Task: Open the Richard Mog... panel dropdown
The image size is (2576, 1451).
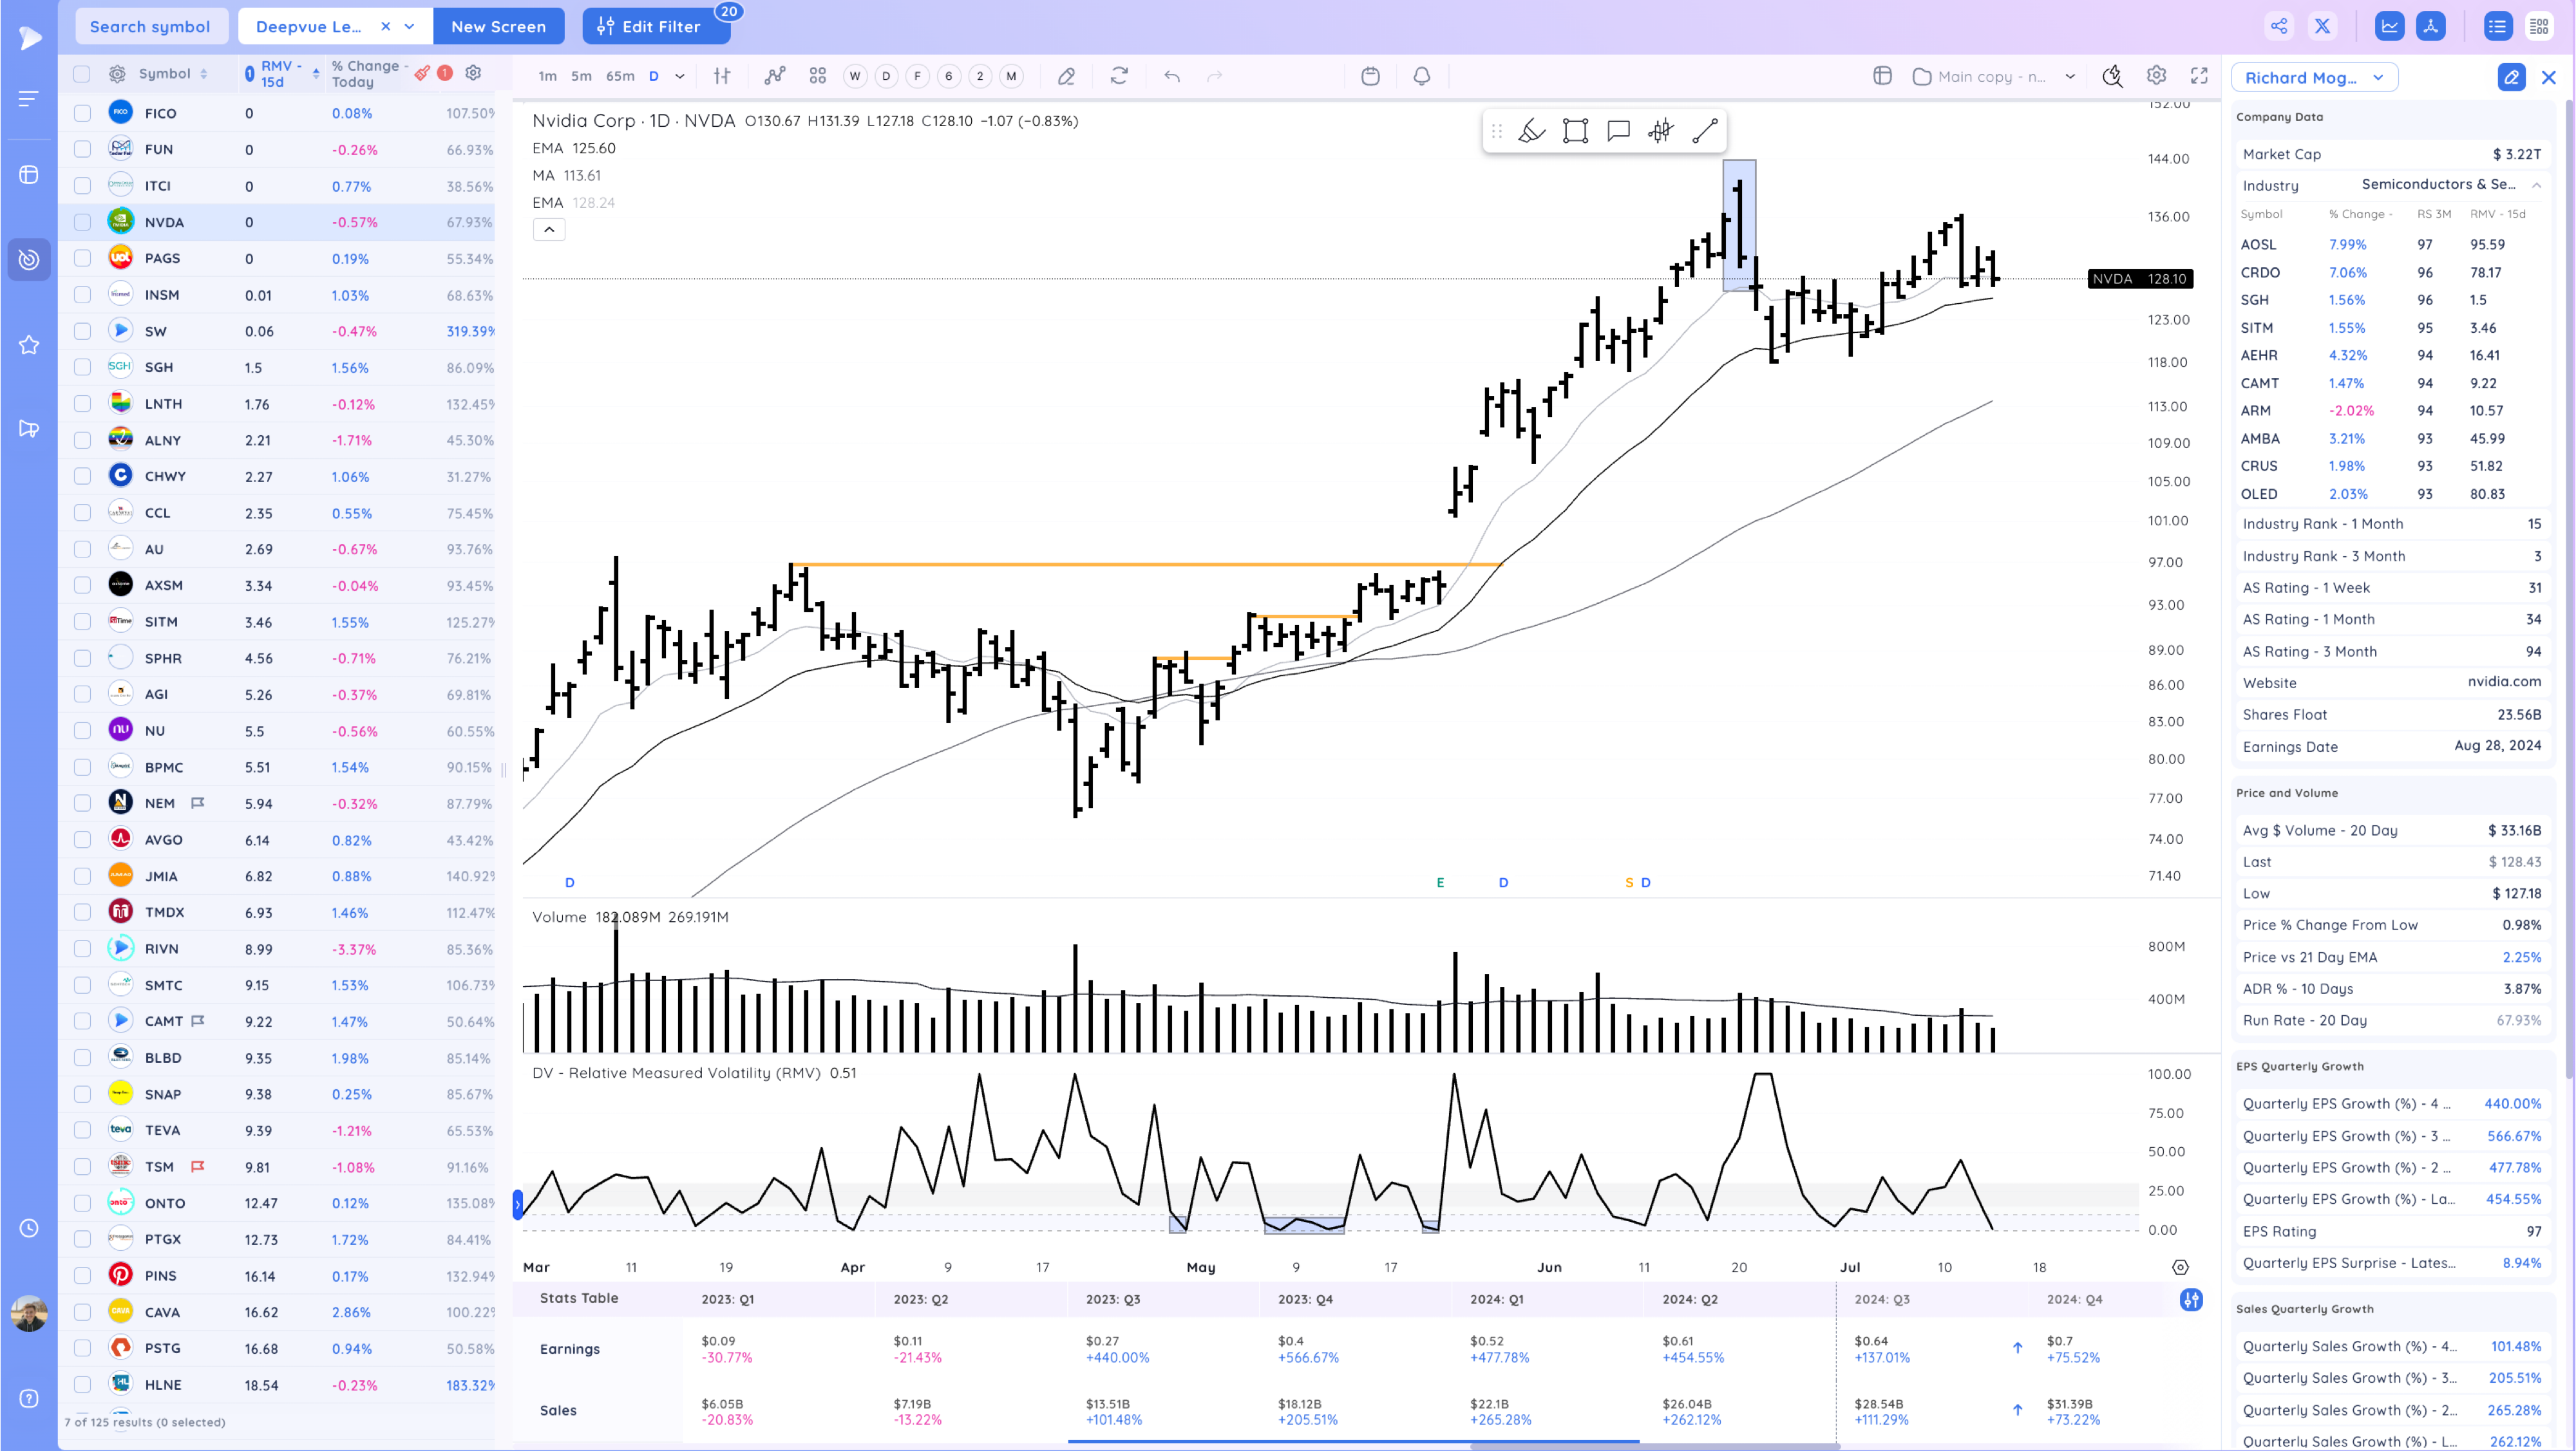Action: [2314, 77]
